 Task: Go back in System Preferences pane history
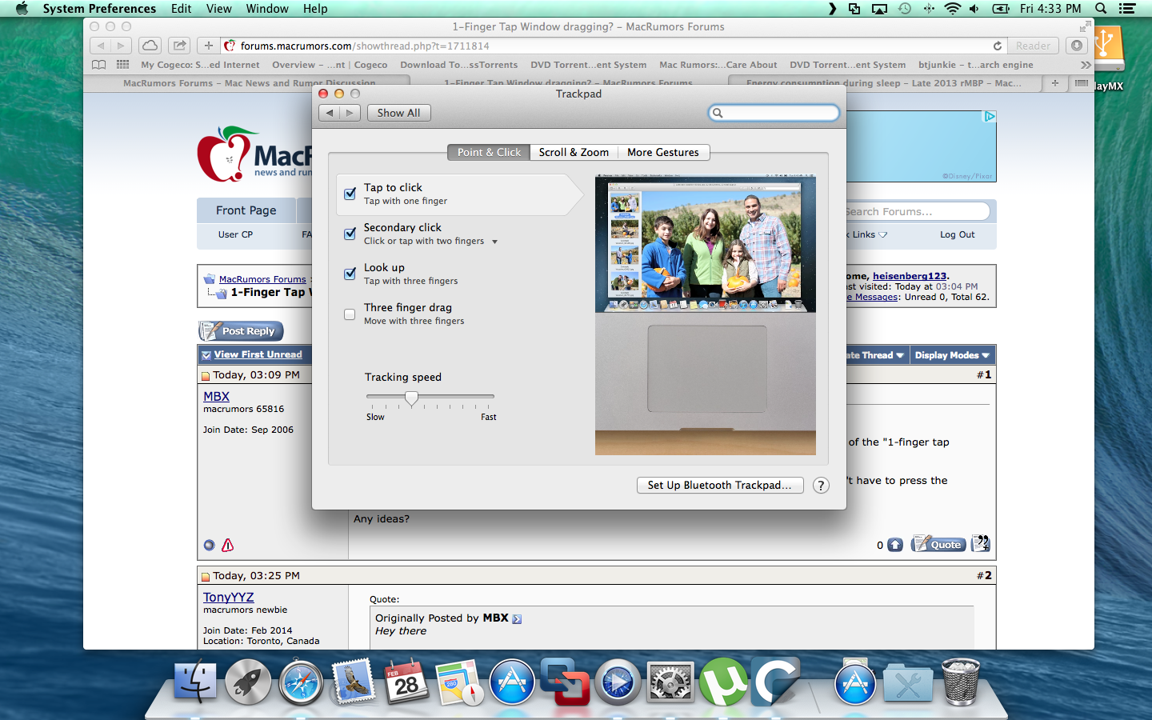[x=329, y=113]
